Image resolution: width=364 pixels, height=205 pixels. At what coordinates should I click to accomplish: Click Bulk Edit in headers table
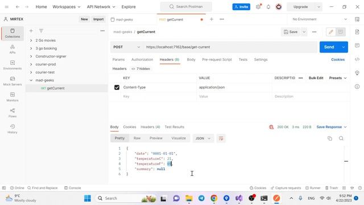(x=316, y=78)
